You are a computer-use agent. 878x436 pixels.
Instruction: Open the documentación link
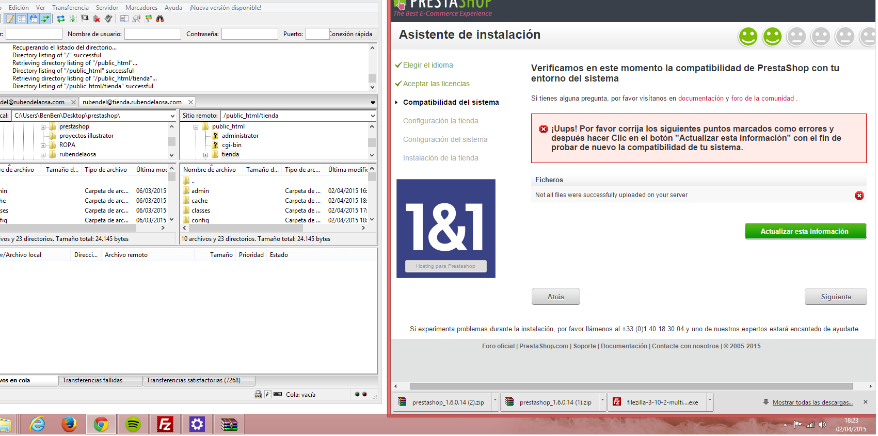click(x=701, y=99)
